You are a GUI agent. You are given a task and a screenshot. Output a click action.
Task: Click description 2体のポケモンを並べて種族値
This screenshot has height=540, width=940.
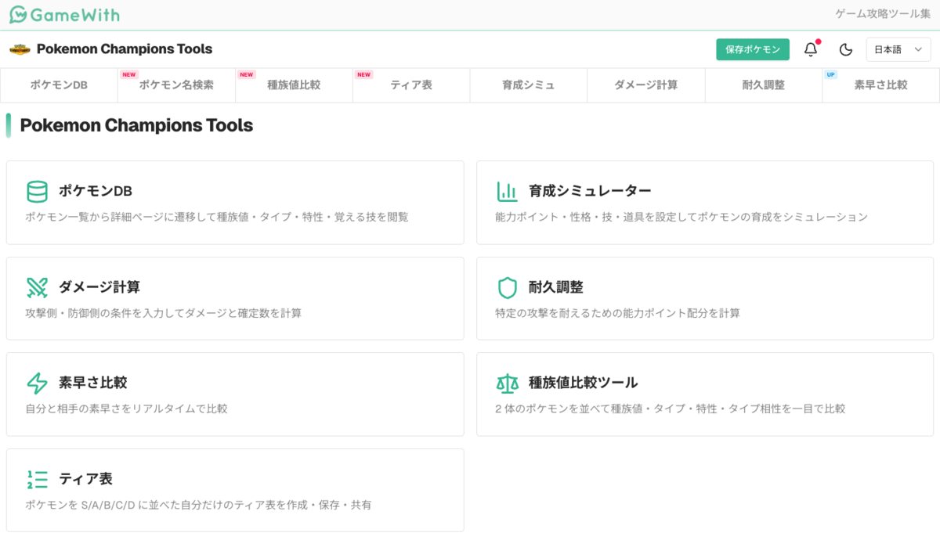(x=671, y=409)
